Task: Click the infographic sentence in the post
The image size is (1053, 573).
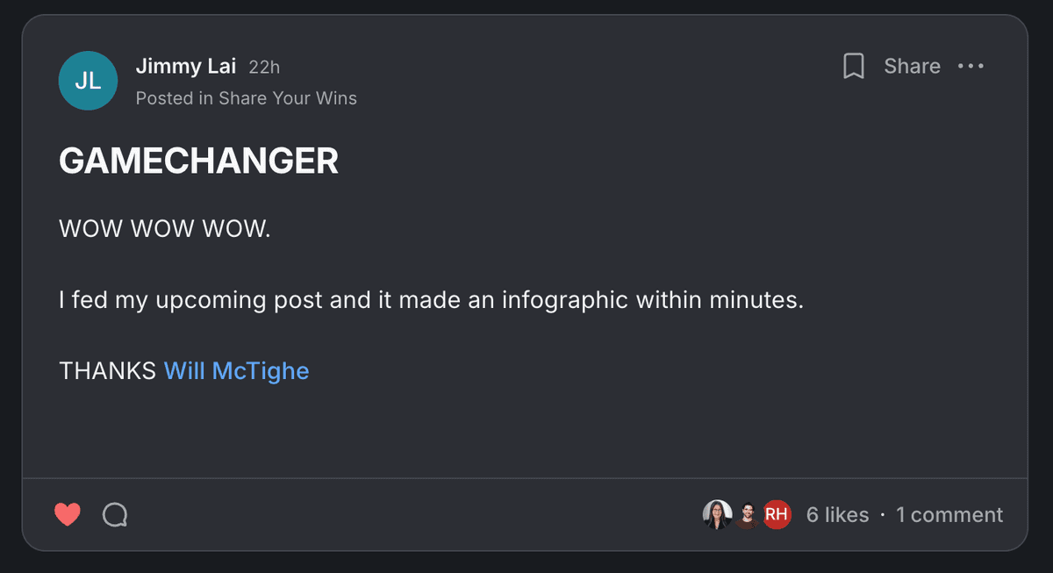Action: point(431,300)
